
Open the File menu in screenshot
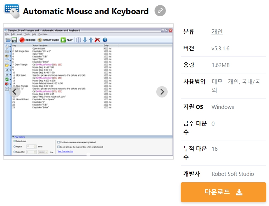(x=7, y=34)
